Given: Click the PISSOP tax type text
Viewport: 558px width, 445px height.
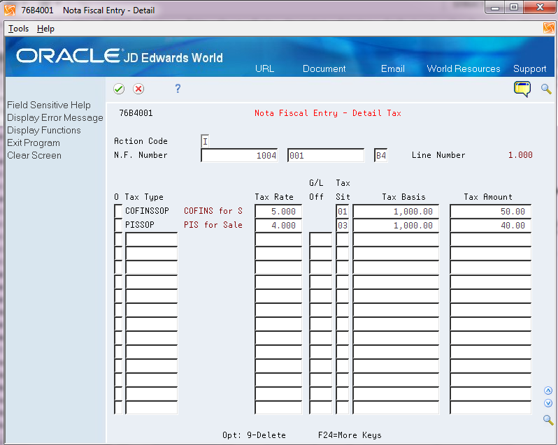Looking at the screenshot, I should pos(140,225).
